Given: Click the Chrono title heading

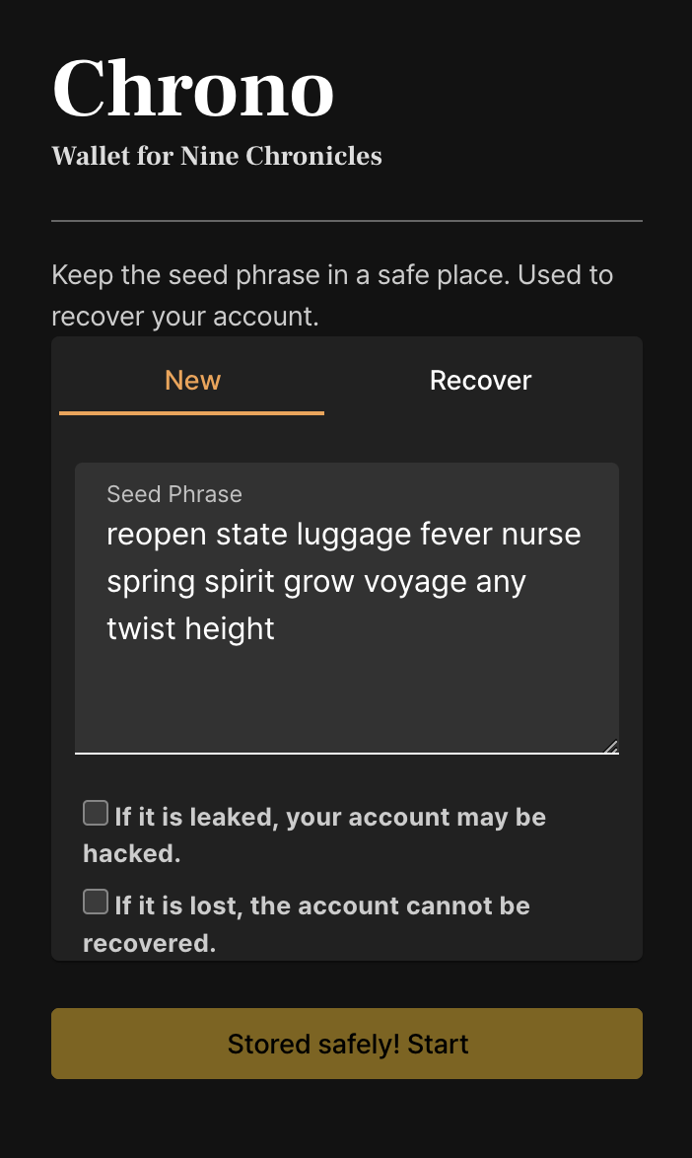Looking at the screenshot, I should [193, 89].
